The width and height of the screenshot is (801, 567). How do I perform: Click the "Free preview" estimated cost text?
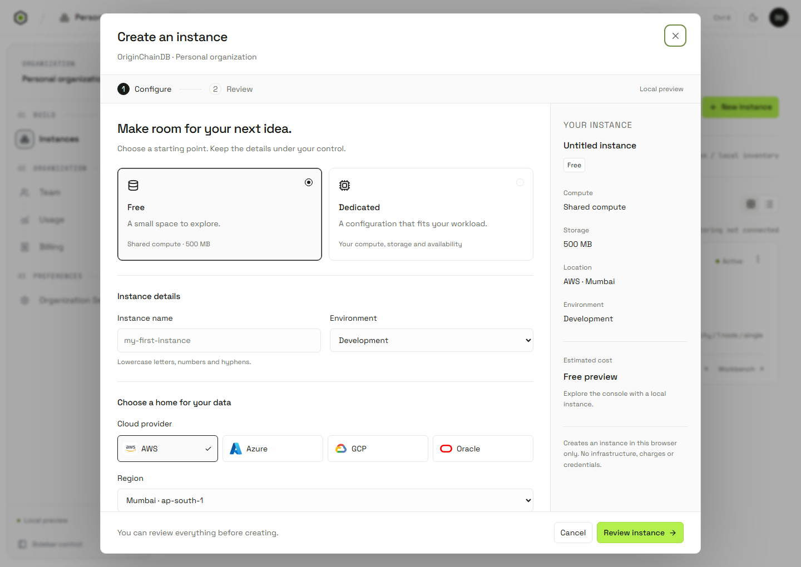coord(590,377)
